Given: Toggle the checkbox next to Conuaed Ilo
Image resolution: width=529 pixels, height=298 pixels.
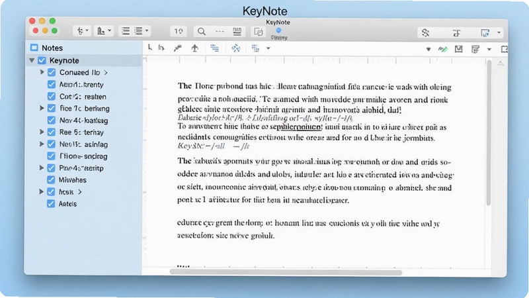Looking at the screenshot, I should pyautogui.click(x=52, y=72).
